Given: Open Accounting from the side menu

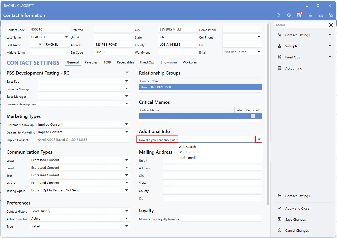Looking at the screenshot, I should click(294, 68).
